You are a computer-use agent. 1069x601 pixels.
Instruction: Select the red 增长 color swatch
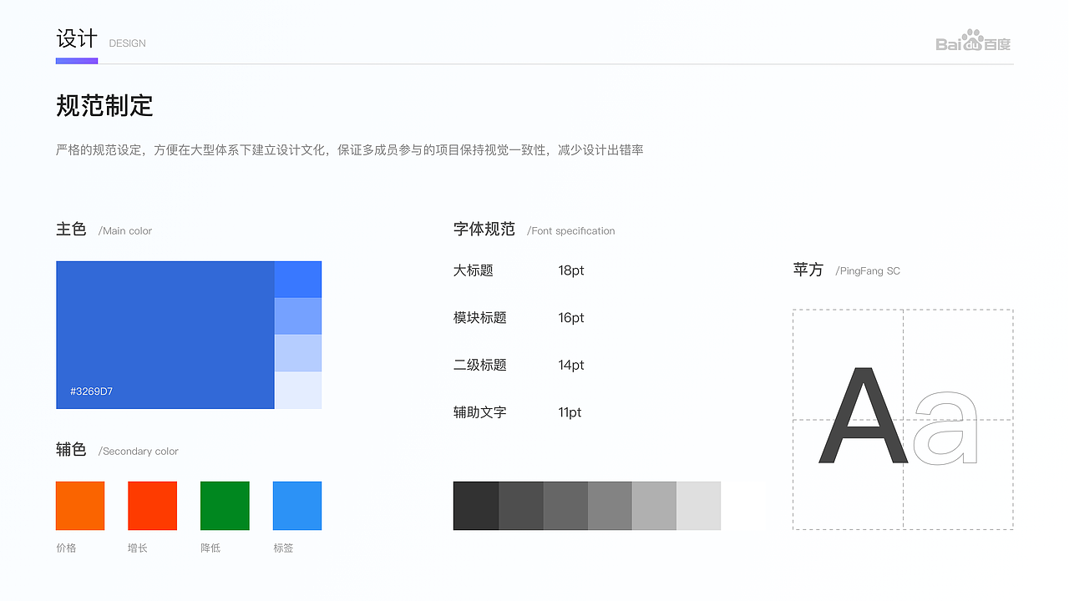pyautogui.click(x=152, y=505)
